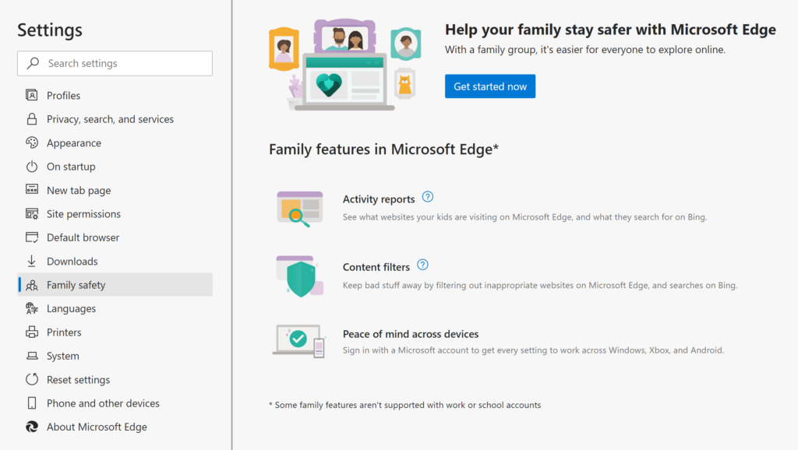
Task: Click the Printers icon
Action: pos(31,332)
